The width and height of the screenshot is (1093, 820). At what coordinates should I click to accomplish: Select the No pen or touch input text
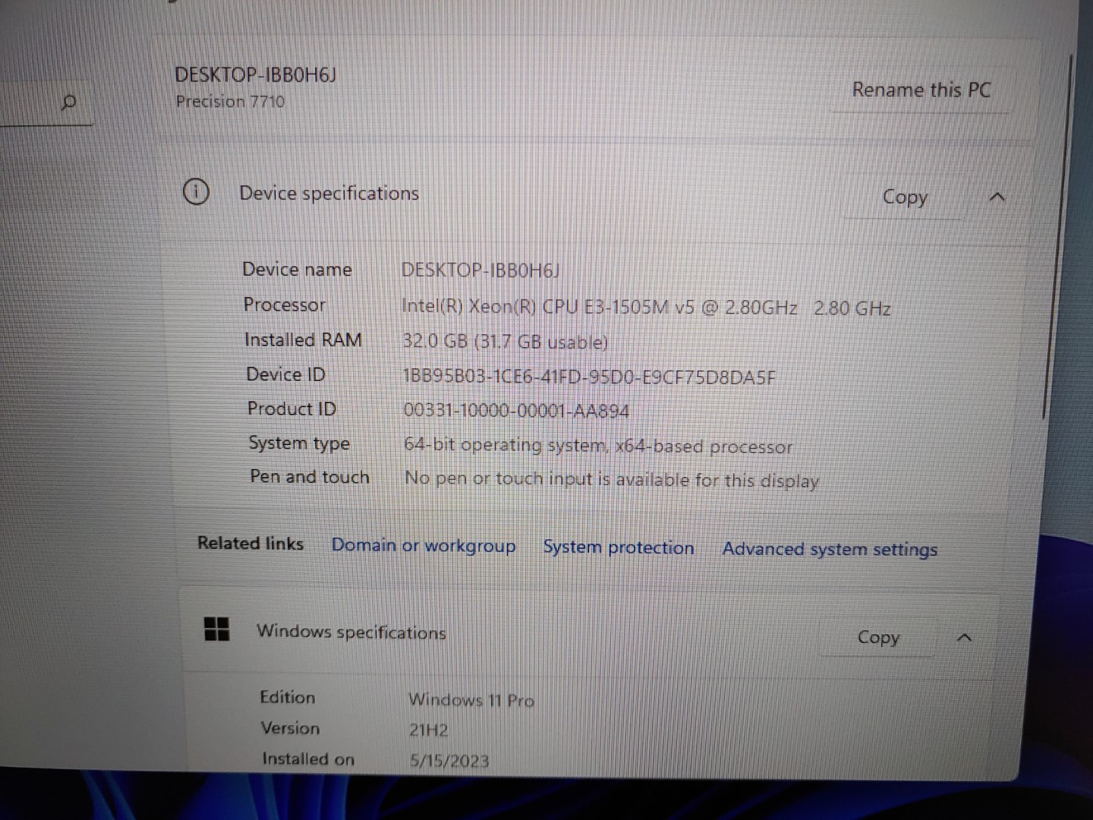click(612, 480)
